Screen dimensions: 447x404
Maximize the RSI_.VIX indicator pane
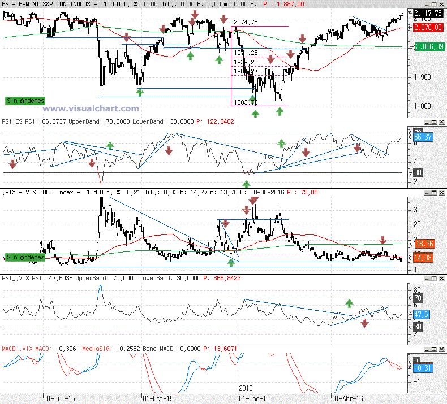pos(434,279)
